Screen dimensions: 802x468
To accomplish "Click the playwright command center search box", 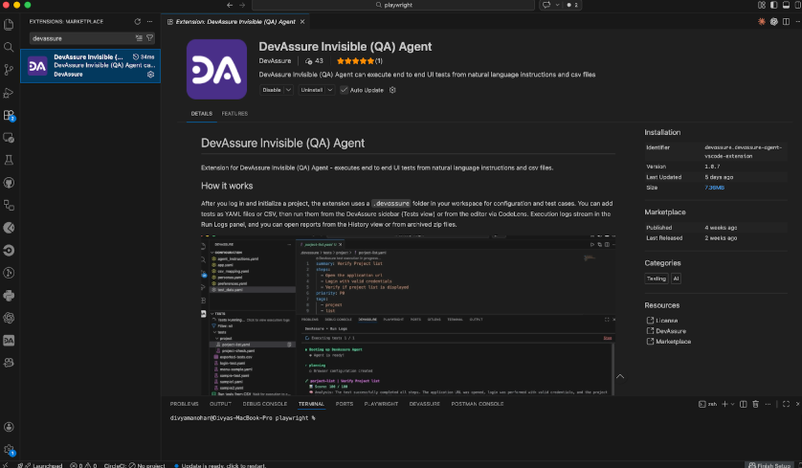I will click(393, 5).
